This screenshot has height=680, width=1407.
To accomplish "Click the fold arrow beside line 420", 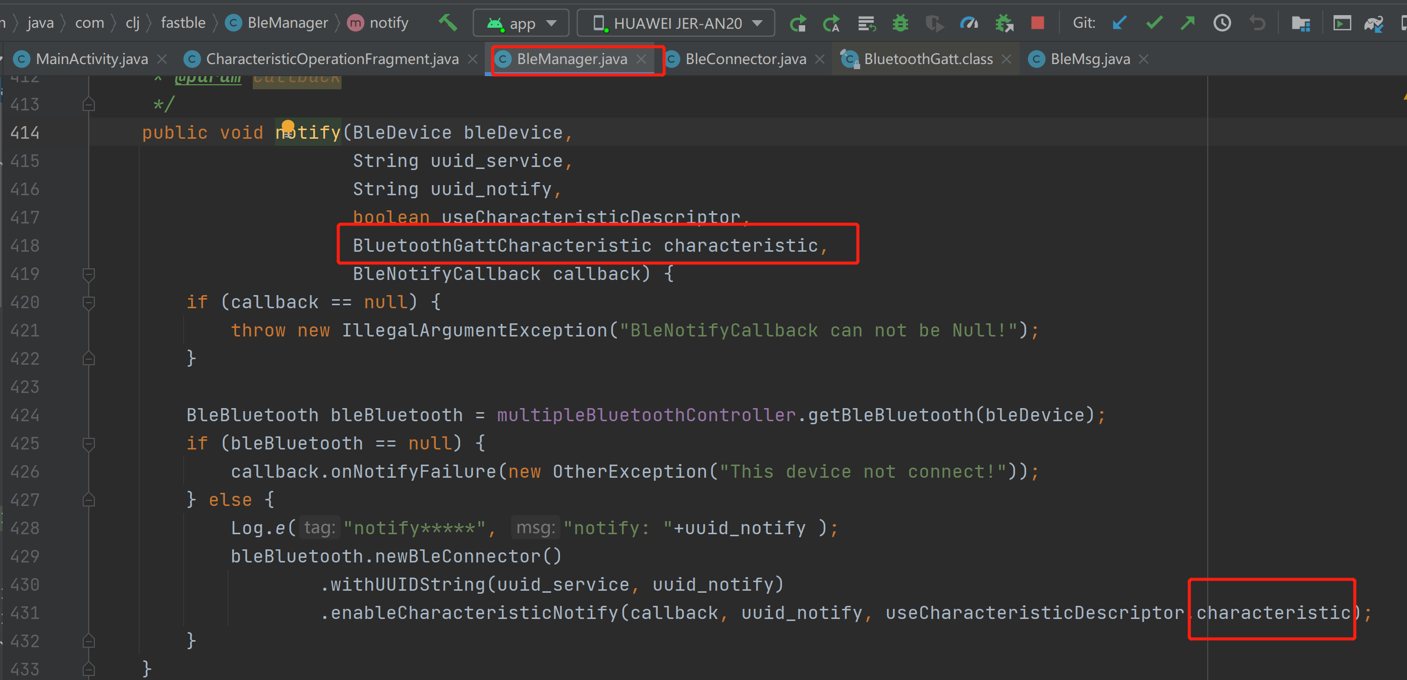I will click(x=88, y=302).
